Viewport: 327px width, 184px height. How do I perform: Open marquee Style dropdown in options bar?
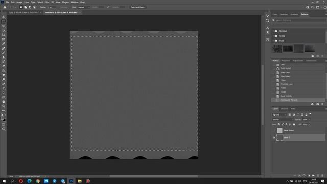pos(83,7)
